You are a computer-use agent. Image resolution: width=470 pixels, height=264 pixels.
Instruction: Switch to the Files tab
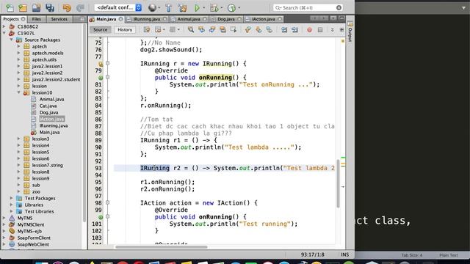click(36, 19)
